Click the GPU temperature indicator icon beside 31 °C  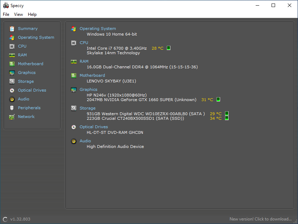point(218,99)
